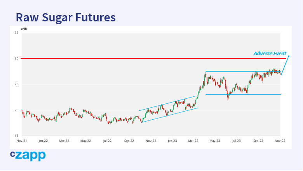The image size is (303, 171).
Task: Click the 35 y-axis value
Action: pos(16,33)
